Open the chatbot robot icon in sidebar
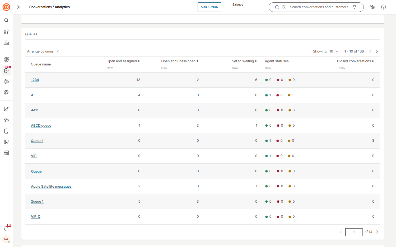This screenshot has height=247, width=396. [6, 82]
